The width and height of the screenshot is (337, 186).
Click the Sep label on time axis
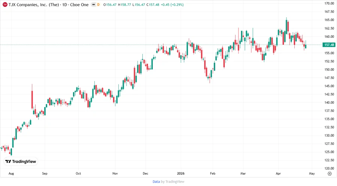[45, 173]
